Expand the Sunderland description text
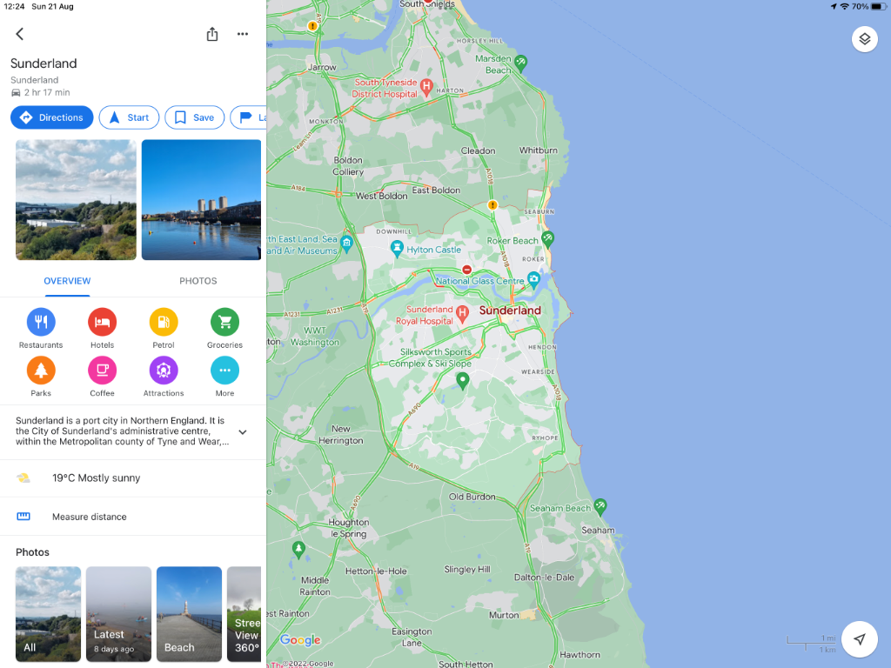 (x=243, y=432)
